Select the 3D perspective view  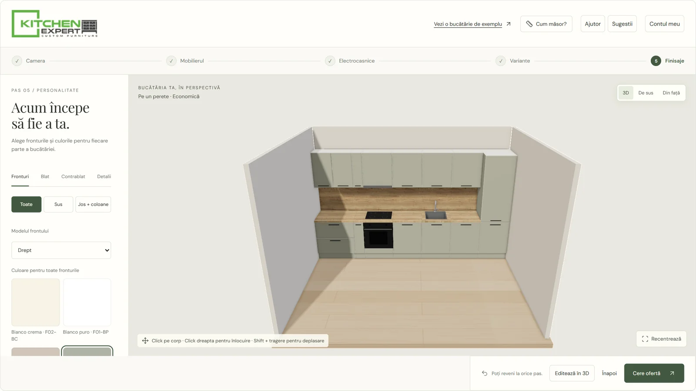coord(626,93)
